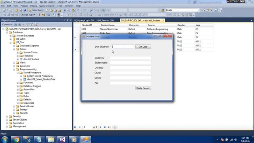The width and height of the screenshot is (254, 143).
Task: Click the New Query toolbar button
Action: pyautogui.click(x=36, y=10)
